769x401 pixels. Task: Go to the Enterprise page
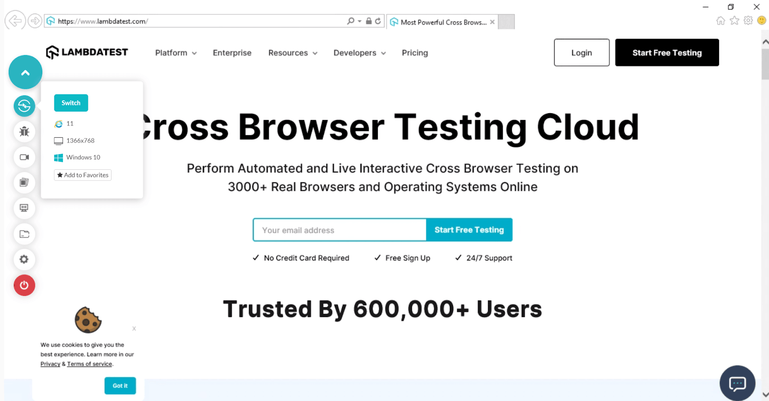click(232, 53)
